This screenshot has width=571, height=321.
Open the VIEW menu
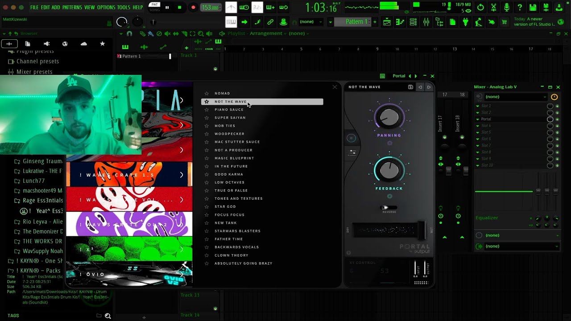pos(89,8)
